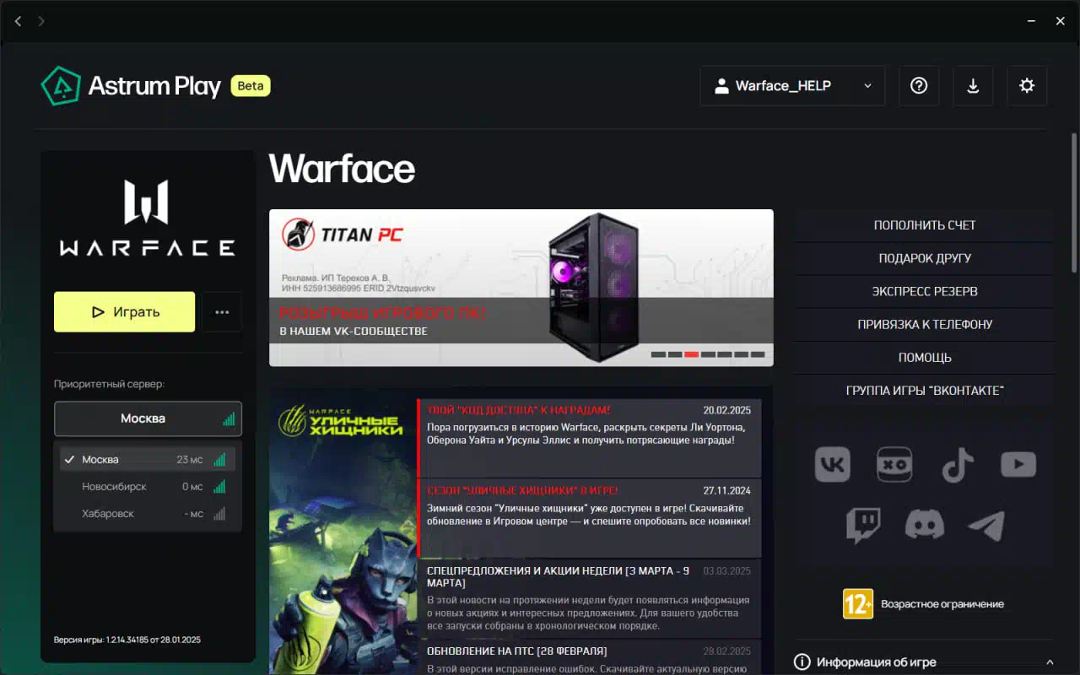Select the Хабаровск server option

148,514
